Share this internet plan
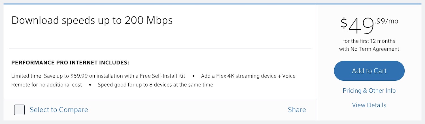425x124 pixels. click(x=297, y=110)
